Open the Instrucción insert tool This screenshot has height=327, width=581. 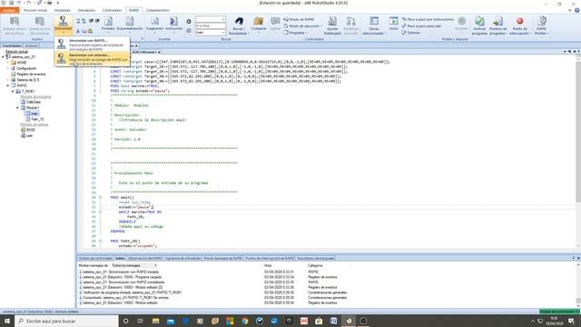click(173, 25)
